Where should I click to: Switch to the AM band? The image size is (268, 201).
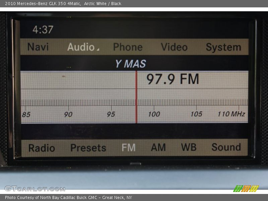coord(158,147)
